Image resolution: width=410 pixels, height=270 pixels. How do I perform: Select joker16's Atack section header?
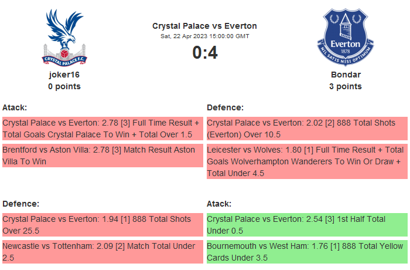coord(15,107)
